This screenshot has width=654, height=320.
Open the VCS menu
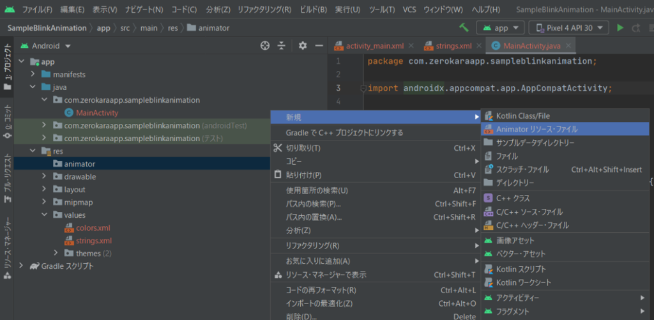pos(409,9)
